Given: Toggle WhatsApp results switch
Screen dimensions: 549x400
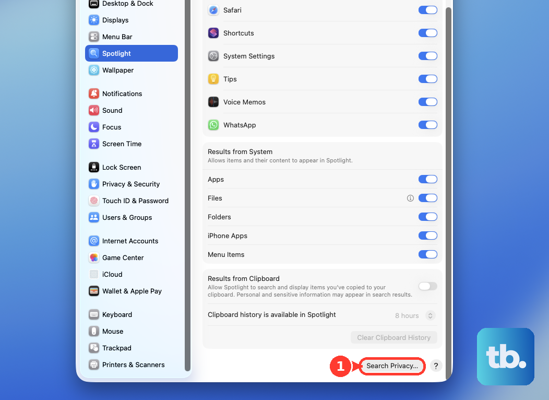Looking at the screenshot, I should coord(428,125).
